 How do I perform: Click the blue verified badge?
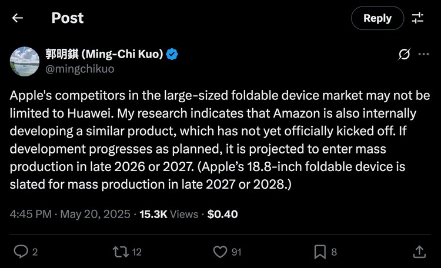click(172, 55)
